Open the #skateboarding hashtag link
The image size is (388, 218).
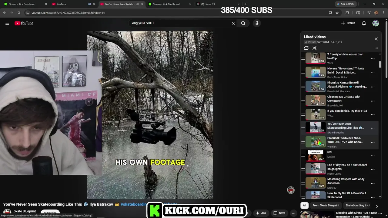pyautogui.click(x=133, y=204)
